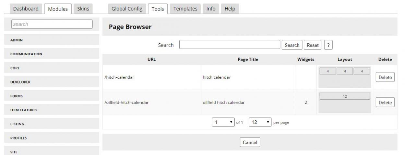
Task: Switch to the Dashboard tab
Action: [26, 9]
